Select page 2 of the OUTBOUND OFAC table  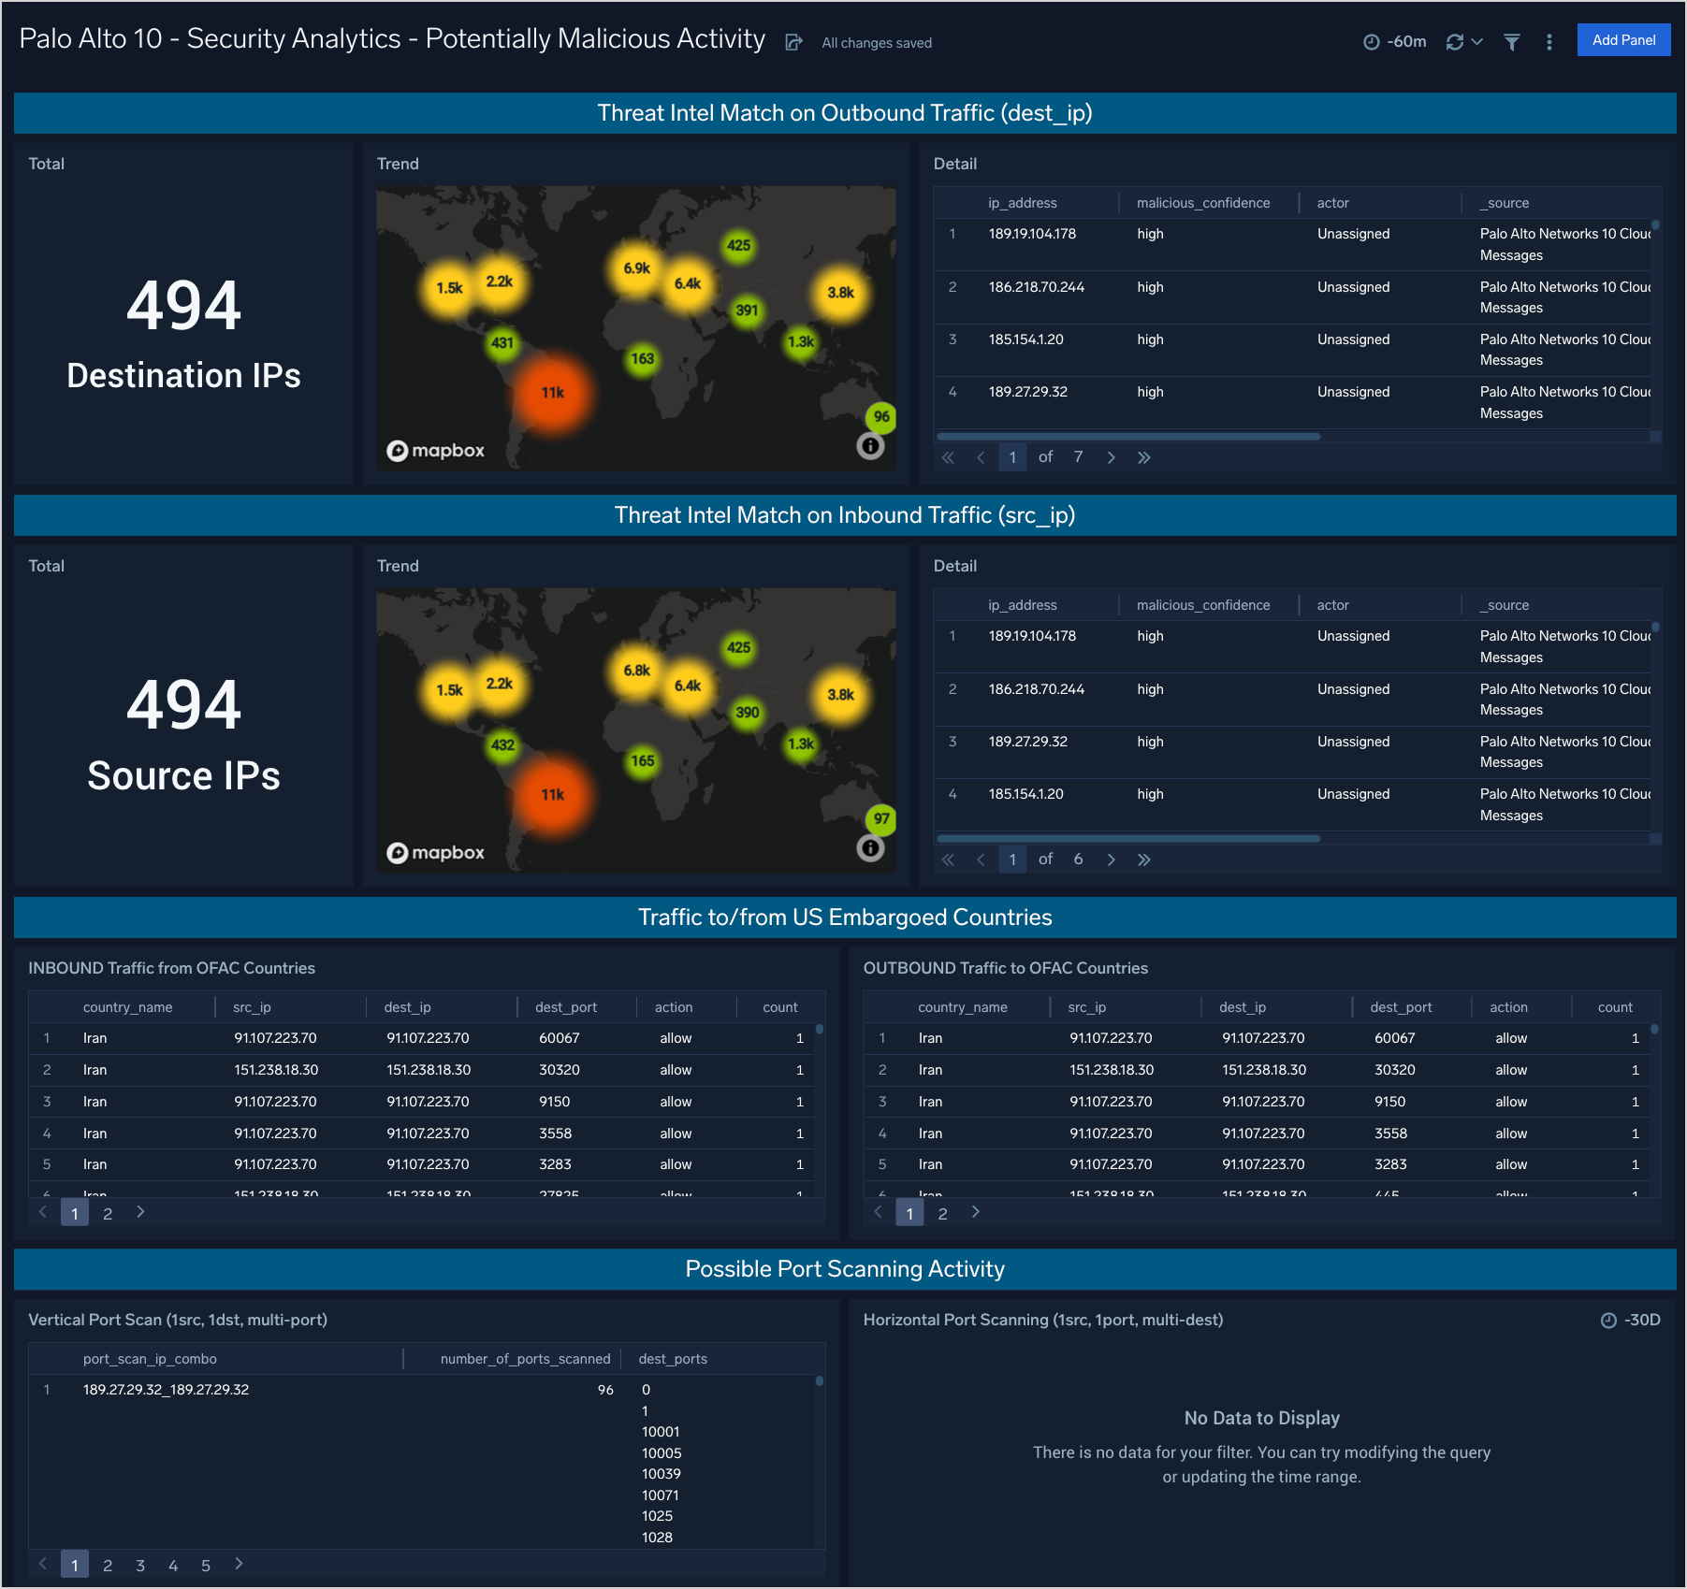(x=942, y=1212)
